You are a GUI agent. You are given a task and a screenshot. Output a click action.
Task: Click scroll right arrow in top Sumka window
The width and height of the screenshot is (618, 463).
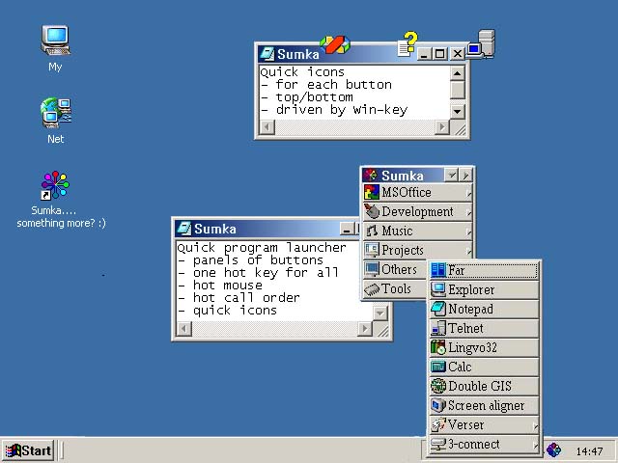click(x=442, y=126)
